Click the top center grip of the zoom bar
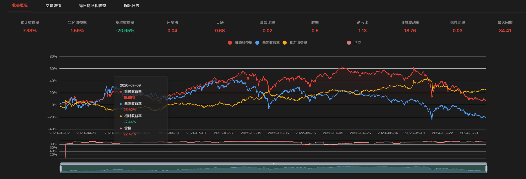Image resolution: width=526 pixels, height=179 pixels. pos(273,164)
